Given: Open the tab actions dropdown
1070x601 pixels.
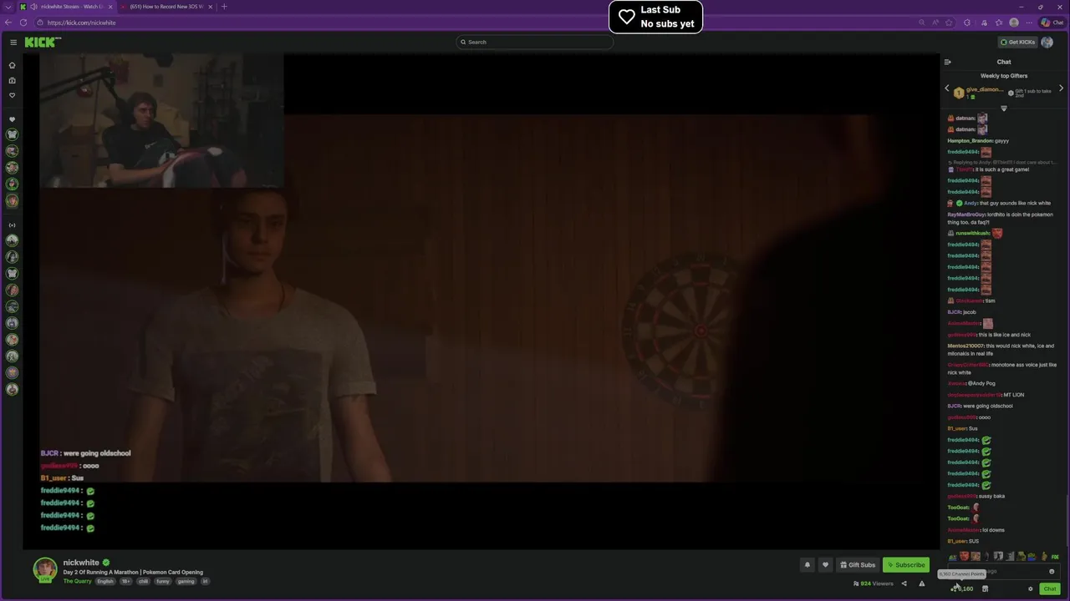Looking at the screenshot, I should [x=8, y=7].
